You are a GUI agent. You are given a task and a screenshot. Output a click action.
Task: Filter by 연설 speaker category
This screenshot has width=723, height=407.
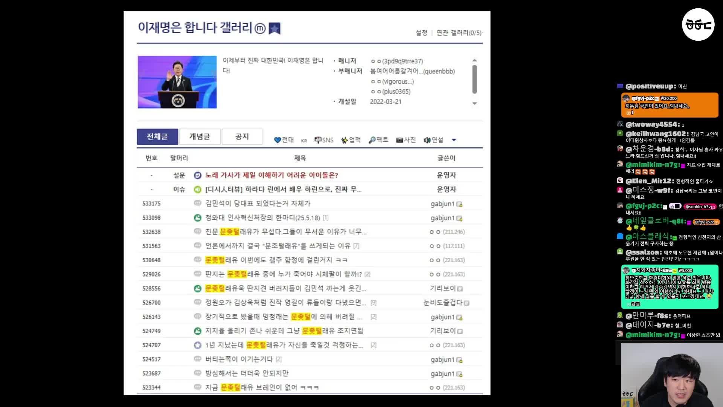433,140
